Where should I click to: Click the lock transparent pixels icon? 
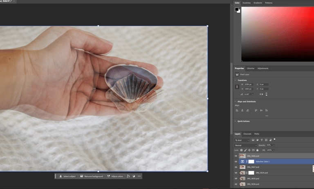click(241, 150)
